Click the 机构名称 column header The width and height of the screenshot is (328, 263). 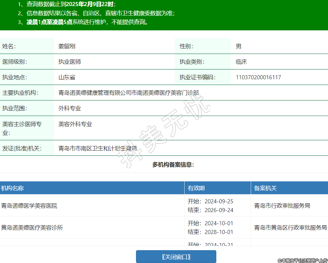[x=12, y=188]
